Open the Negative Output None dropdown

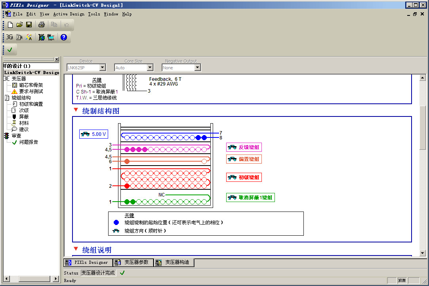pyautogui.click(x=198, y=67)
